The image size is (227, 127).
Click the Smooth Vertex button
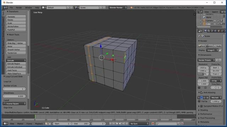pyautogui.click(x=16, y=49)
